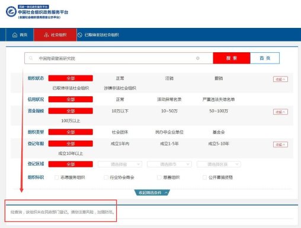The width and height of the screenshot is (301, 228).
Task: Filter by 成立1-5年
Action: (169, 144)
